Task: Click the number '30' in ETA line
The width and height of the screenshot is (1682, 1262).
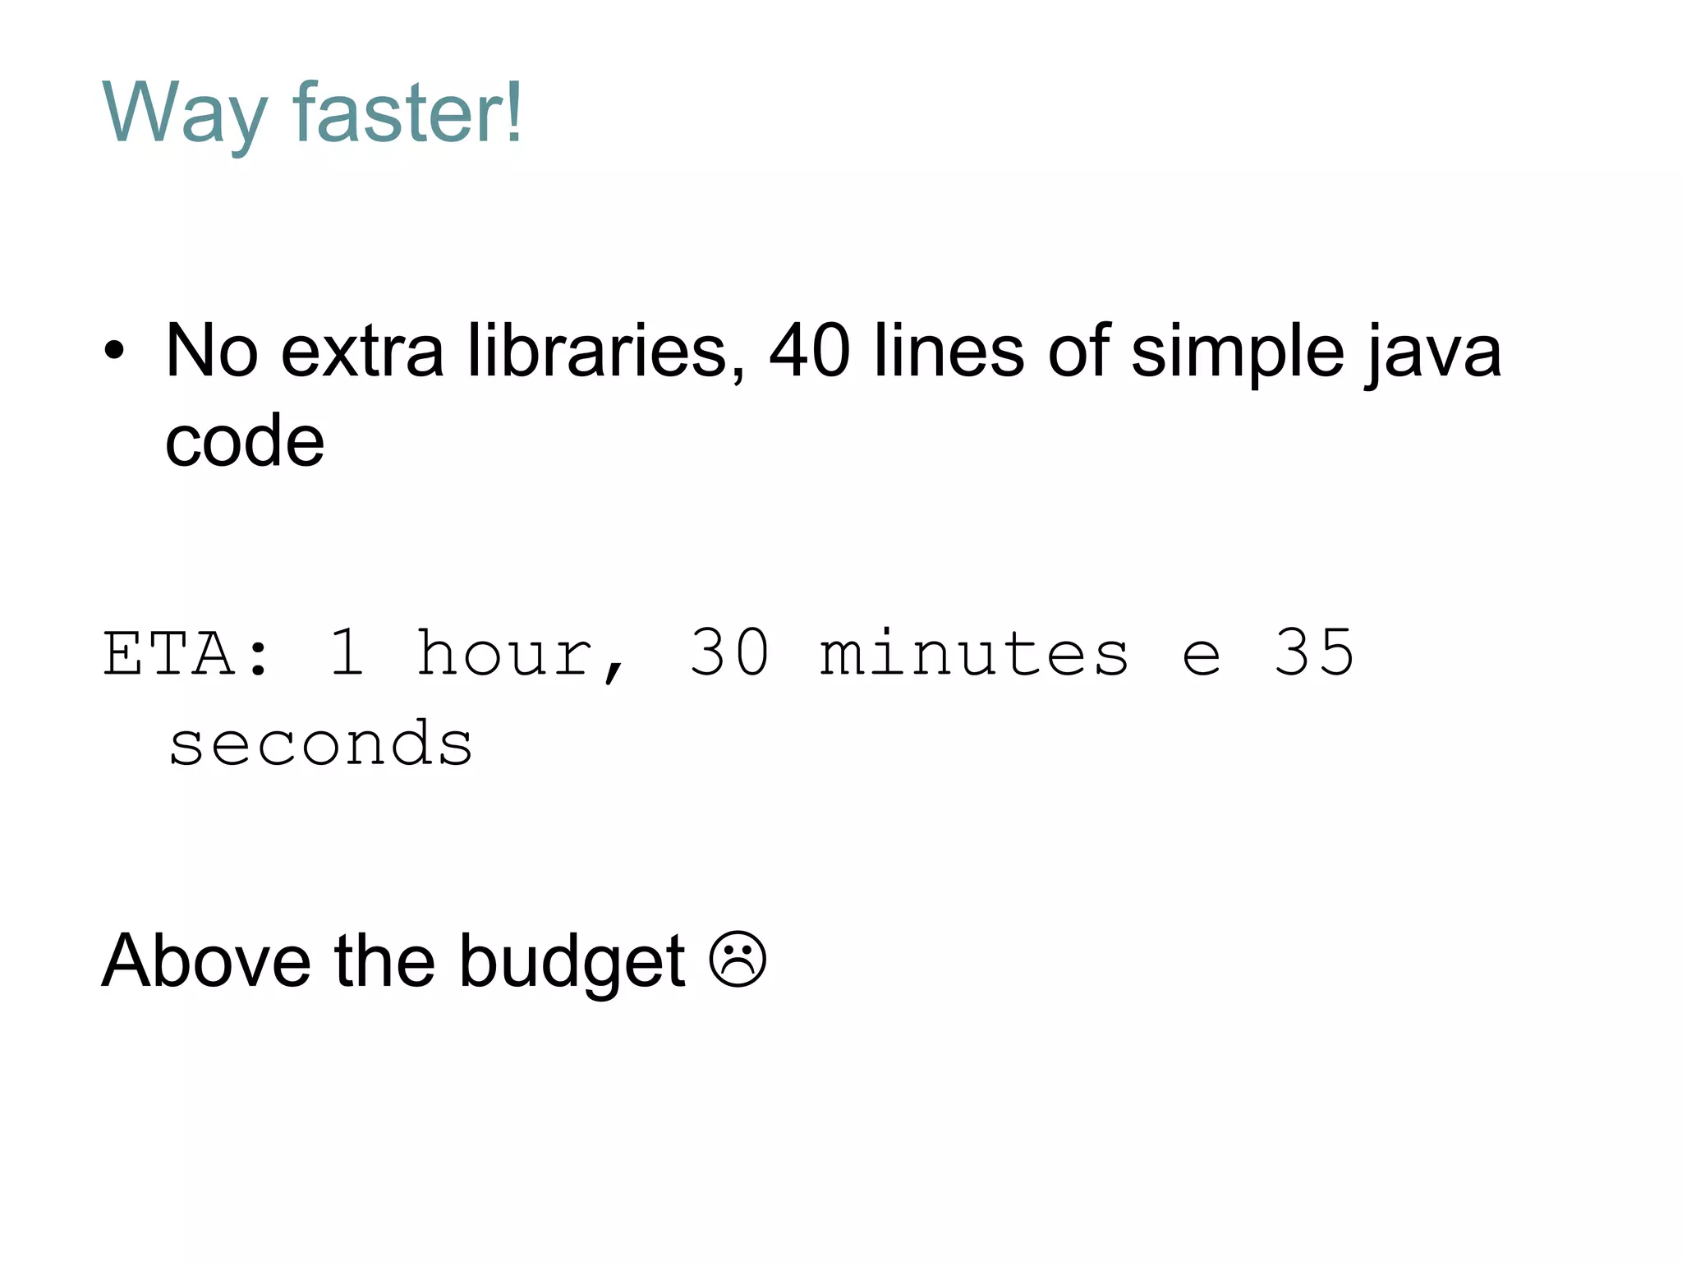Action: tap(730, 652)
